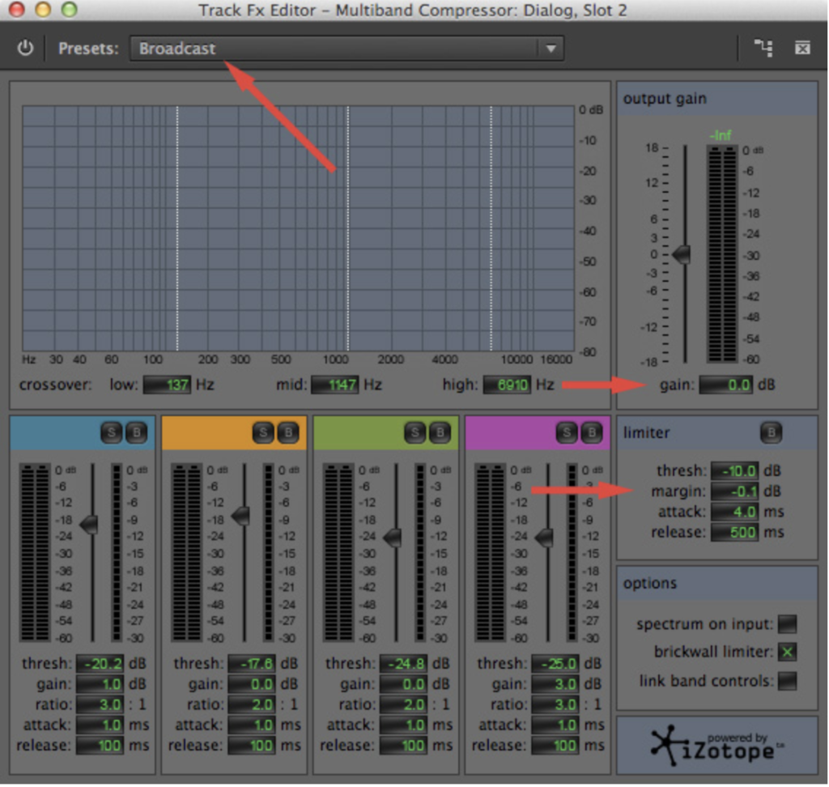Click the purple band threshold slider handle
Viewport: 829px width, 787px height.
click(x=544, y=538)
